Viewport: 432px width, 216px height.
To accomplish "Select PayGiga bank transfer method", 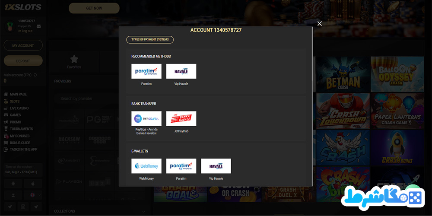I will [146, 119].
